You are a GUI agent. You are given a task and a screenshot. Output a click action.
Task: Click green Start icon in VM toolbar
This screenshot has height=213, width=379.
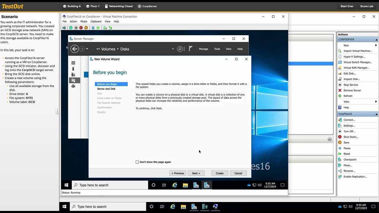tap(71, 28)
